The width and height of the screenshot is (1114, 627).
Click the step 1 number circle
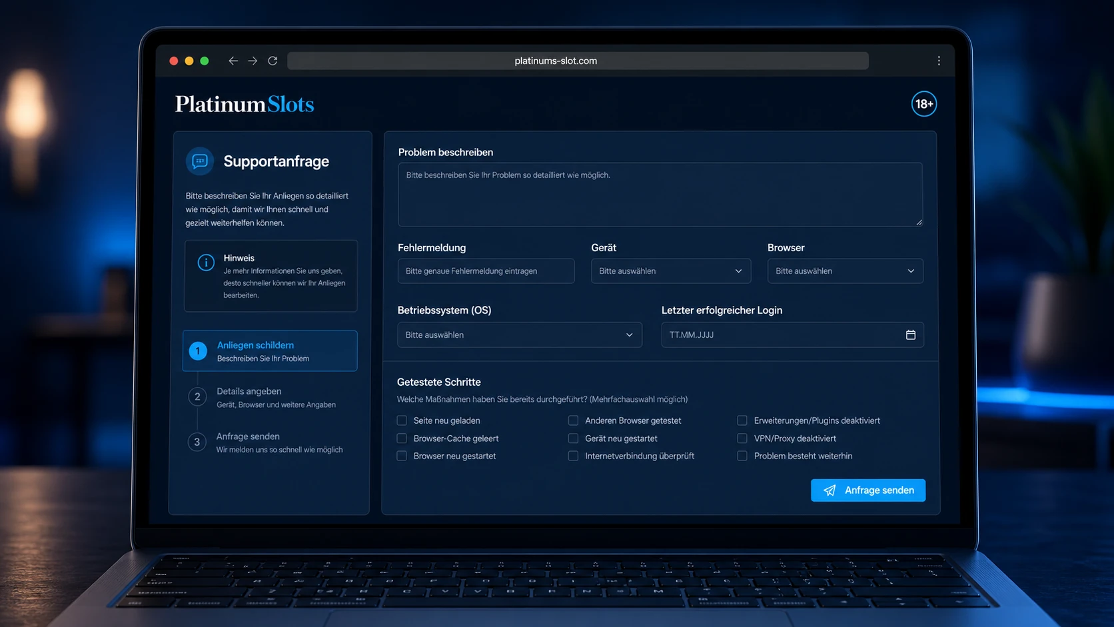pos(198,351)
